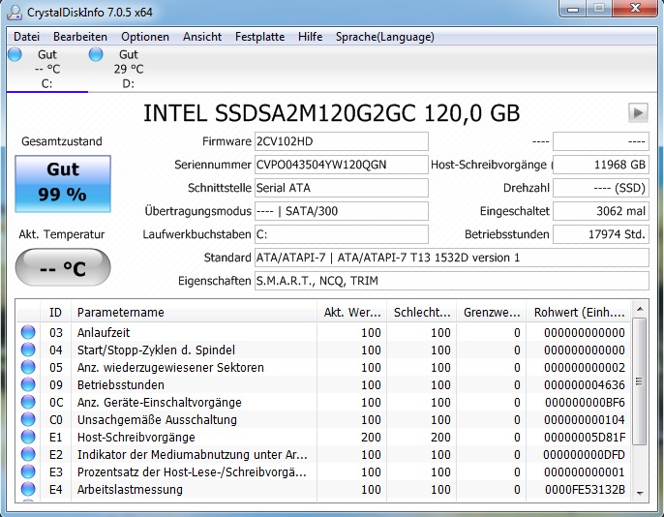Open the Hilfe menu
Screen dimensions: 664x517
click(x=310, y=37)
